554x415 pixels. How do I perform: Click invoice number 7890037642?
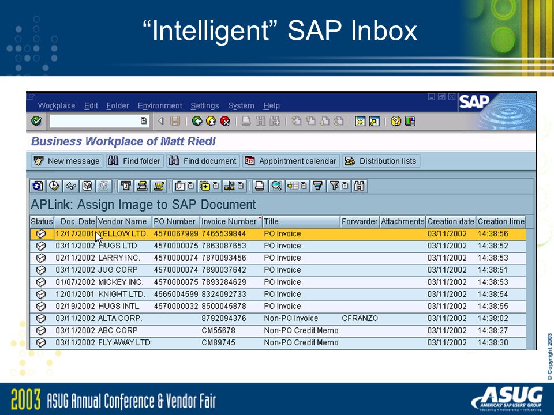(x=224, y=270)
